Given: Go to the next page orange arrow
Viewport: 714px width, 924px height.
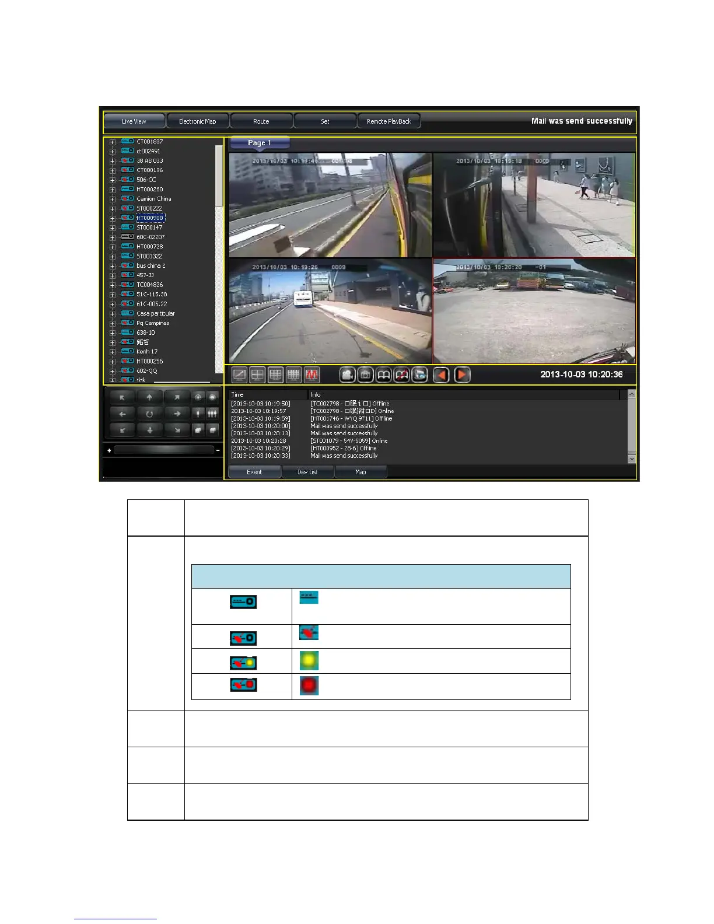Looking at the screenshot, I should (462, 375).
